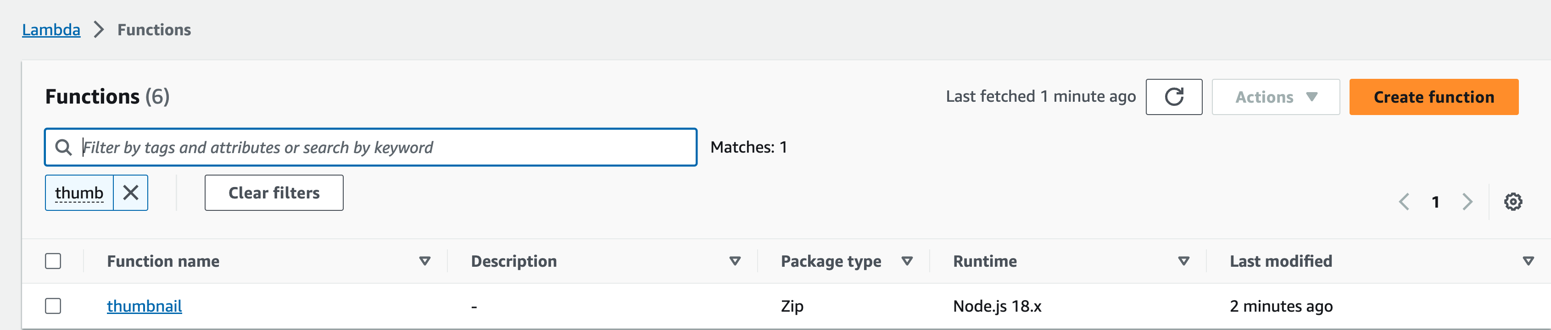Open the thumbnail function details
Image resolution: width=1551 pixels, height=330 pixels.
pyautogui.click(x=145, y=306)
